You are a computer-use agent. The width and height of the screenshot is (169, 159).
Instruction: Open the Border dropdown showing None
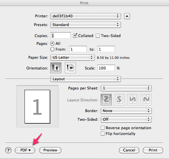pos(126,111)
